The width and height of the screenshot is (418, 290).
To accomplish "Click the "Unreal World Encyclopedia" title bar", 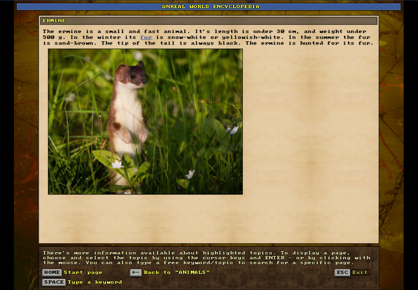I will click(x=209, y=7).
